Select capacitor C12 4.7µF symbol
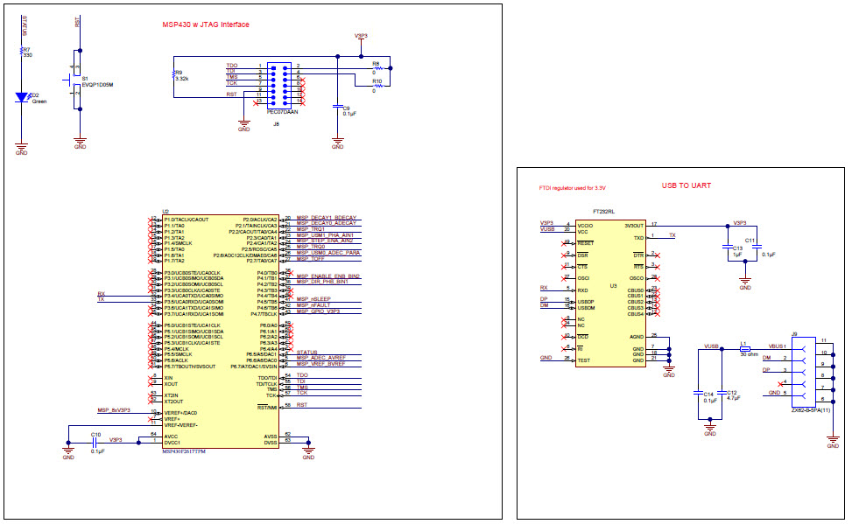852x524 pixels. [722, 394]
